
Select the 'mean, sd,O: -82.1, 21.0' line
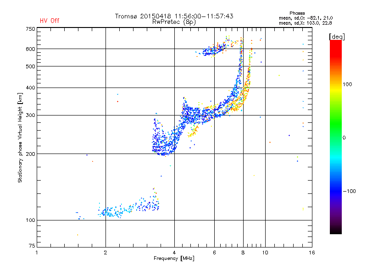tap(306, 18)
